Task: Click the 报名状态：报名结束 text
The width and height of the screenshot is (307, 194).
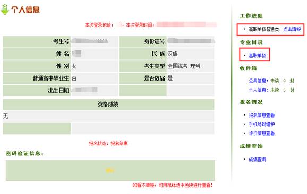Action: click(x=108, y=144)
